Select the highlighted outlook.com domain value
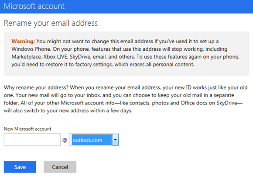Image resolution: width=253 pixels, height=177 pixels. tap(92, 140)
